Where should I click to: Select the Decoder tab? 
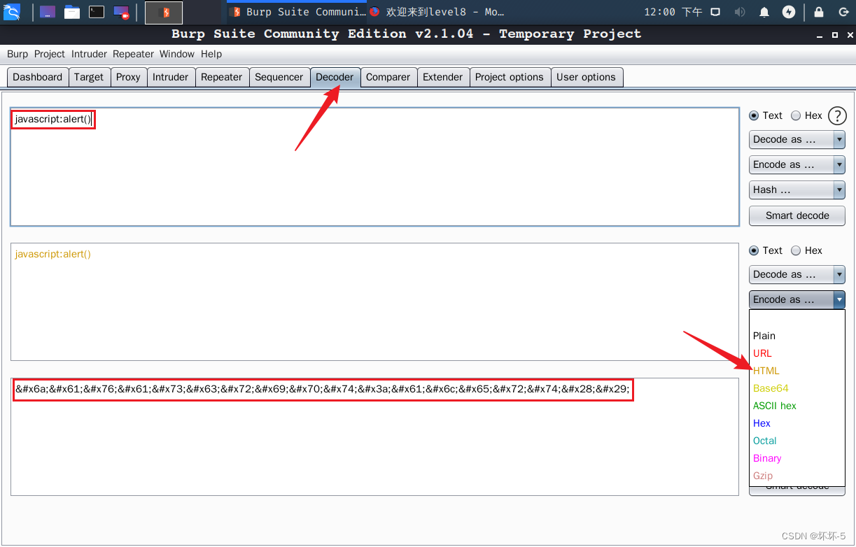click(x=335, y=77)
